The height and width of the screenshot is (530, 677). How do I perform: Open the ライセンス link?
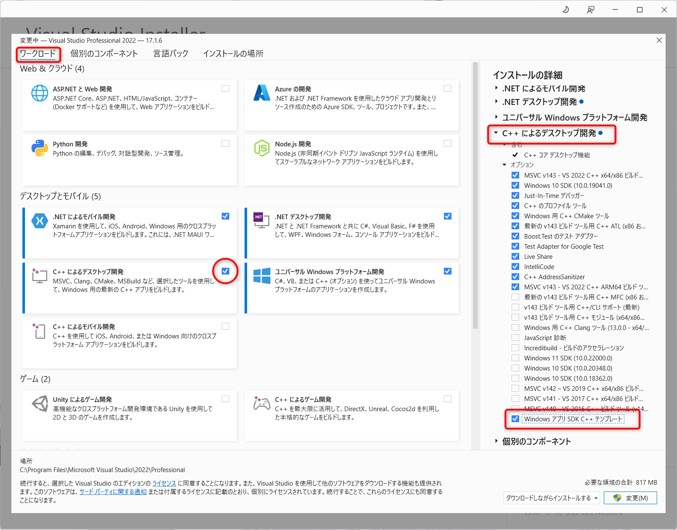coord(164,483)
